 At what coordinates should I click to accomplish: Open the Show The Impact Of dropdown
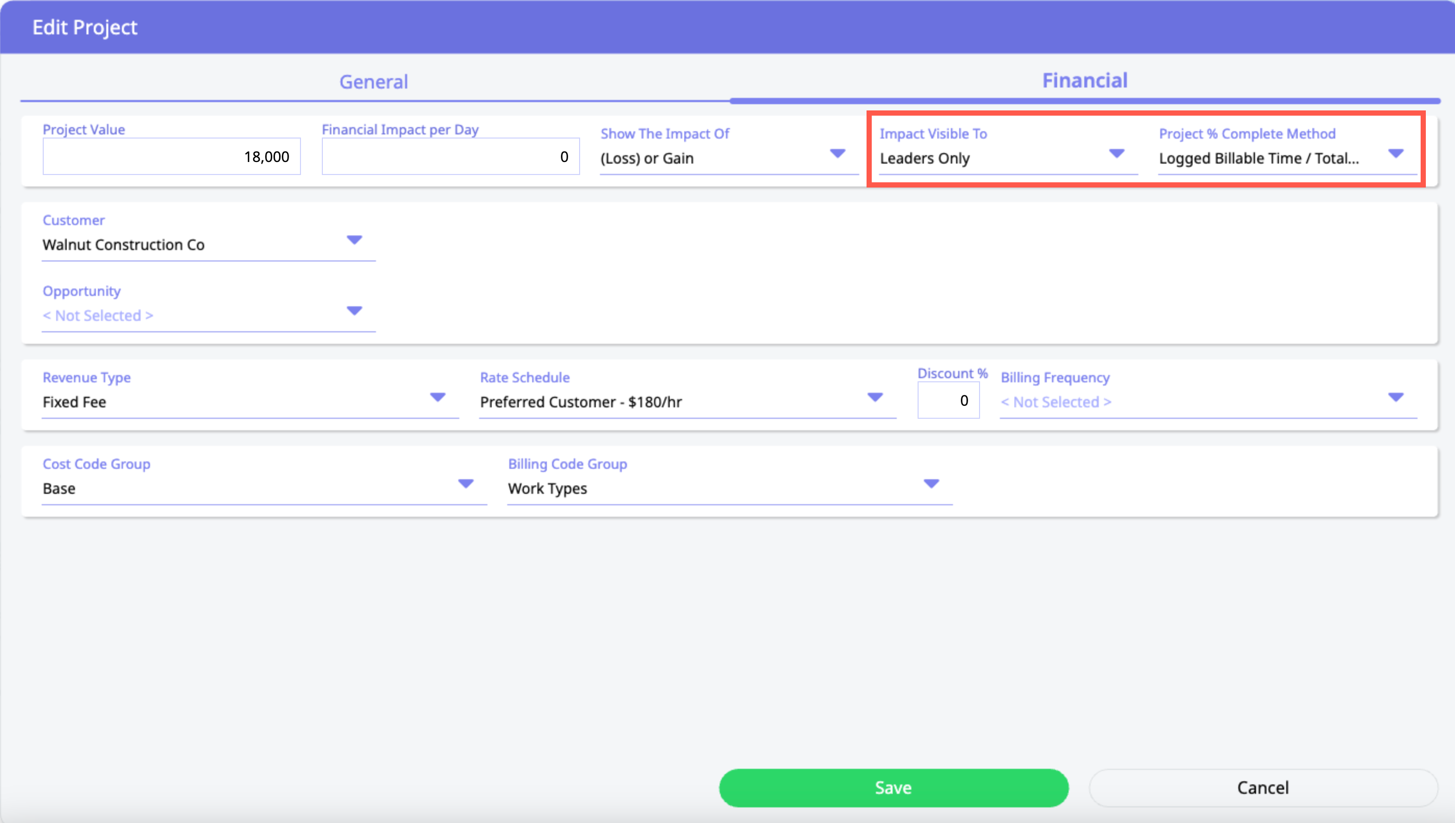[x=836, y=154]
